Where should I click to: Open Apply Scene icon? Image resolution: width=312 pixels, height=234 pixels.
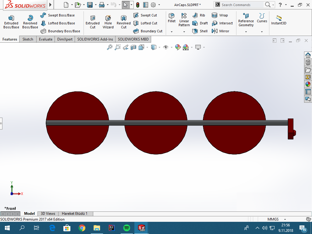186,47
